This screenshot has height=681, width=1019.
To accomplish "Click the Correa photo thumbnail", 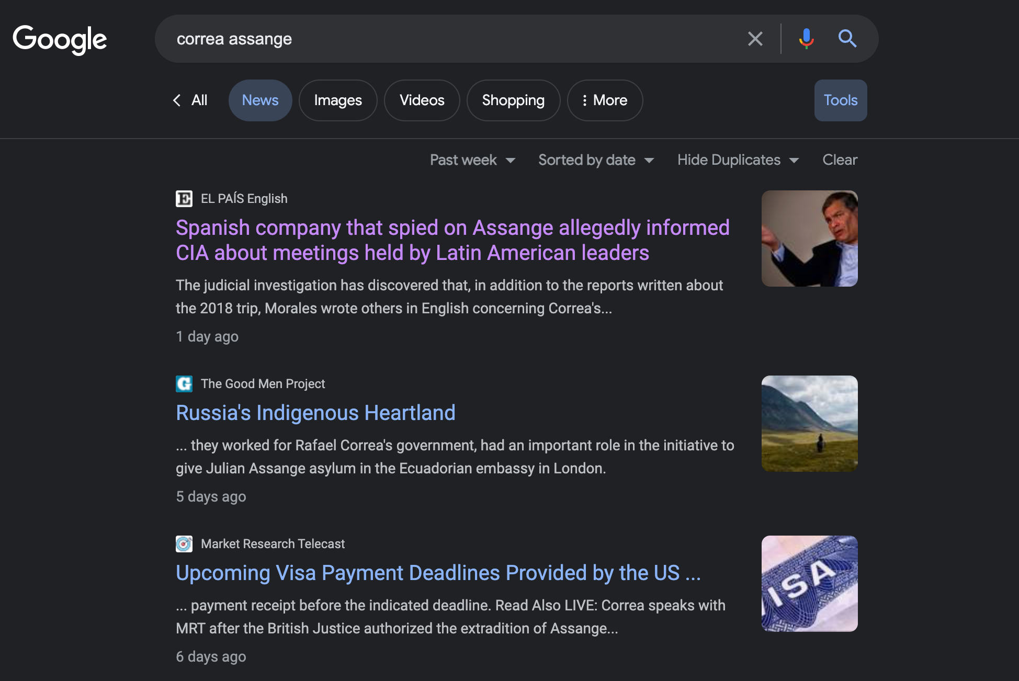I will (809, 239).
